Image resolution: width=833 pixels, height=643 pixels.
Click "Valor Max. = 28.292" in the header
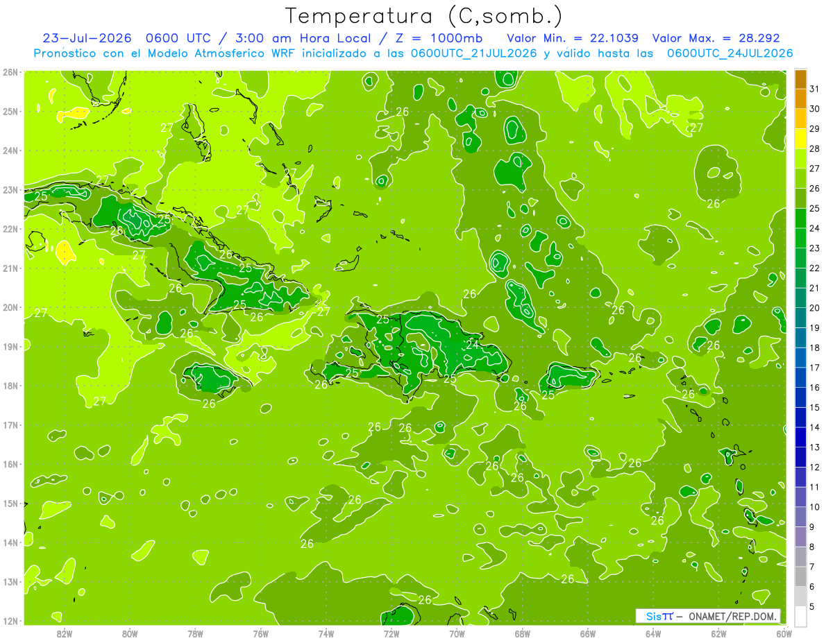coord(716,38)
